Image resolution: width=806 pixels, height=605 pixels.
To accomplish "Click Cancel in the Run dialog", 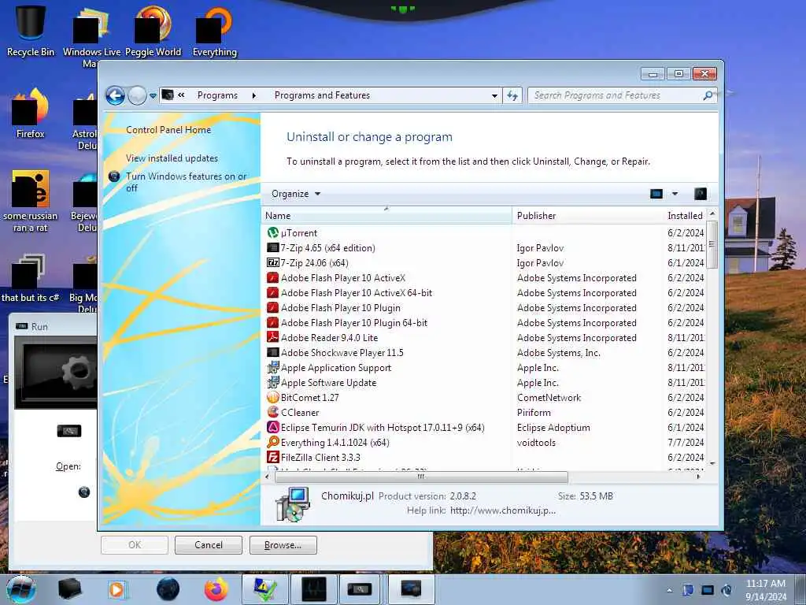I will [x=208, y=545].
